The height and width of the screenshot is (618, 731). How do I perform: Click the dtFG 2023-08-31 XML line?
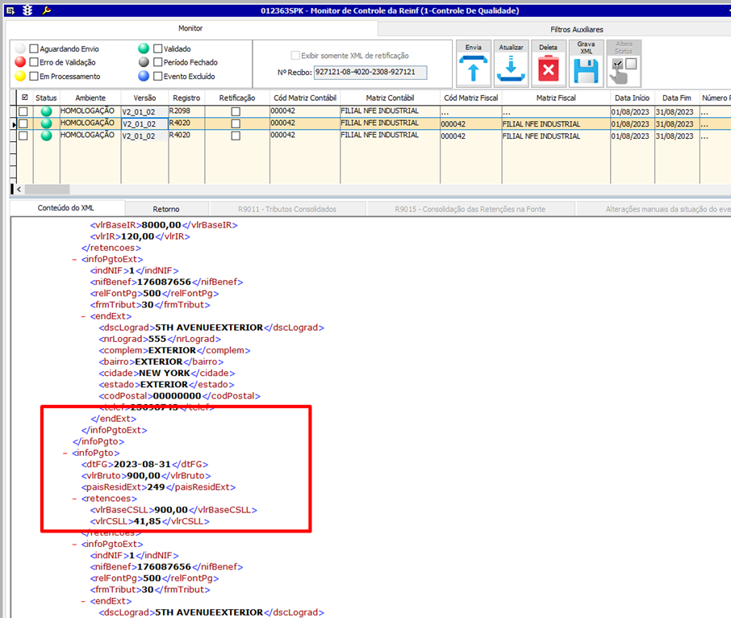click(144, 464)
